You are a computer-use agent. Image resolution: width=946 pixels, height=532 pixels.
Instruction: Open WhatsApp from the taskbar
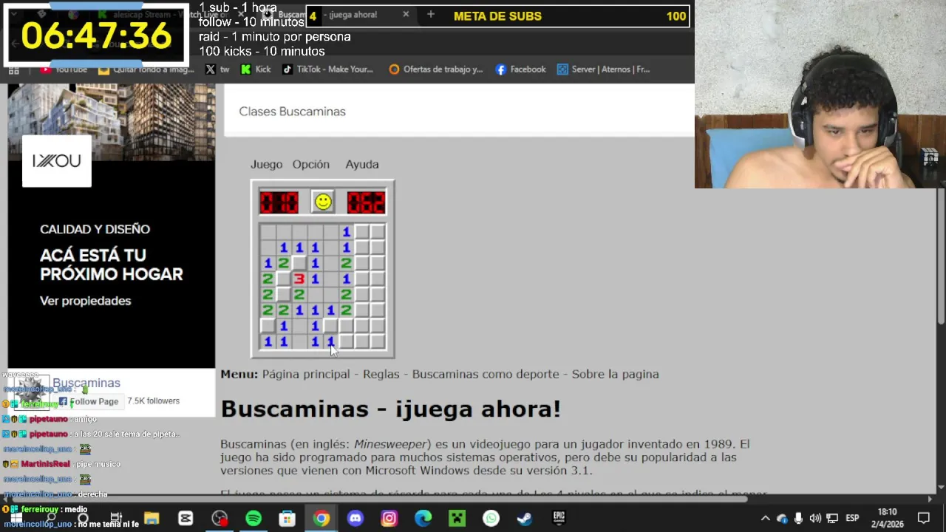tap(491, 518)
